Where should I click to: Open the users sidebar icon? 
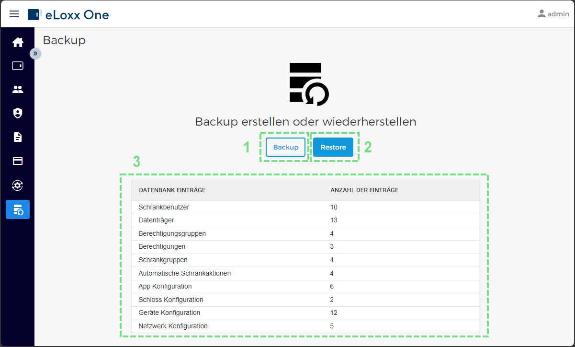point(18,89)
